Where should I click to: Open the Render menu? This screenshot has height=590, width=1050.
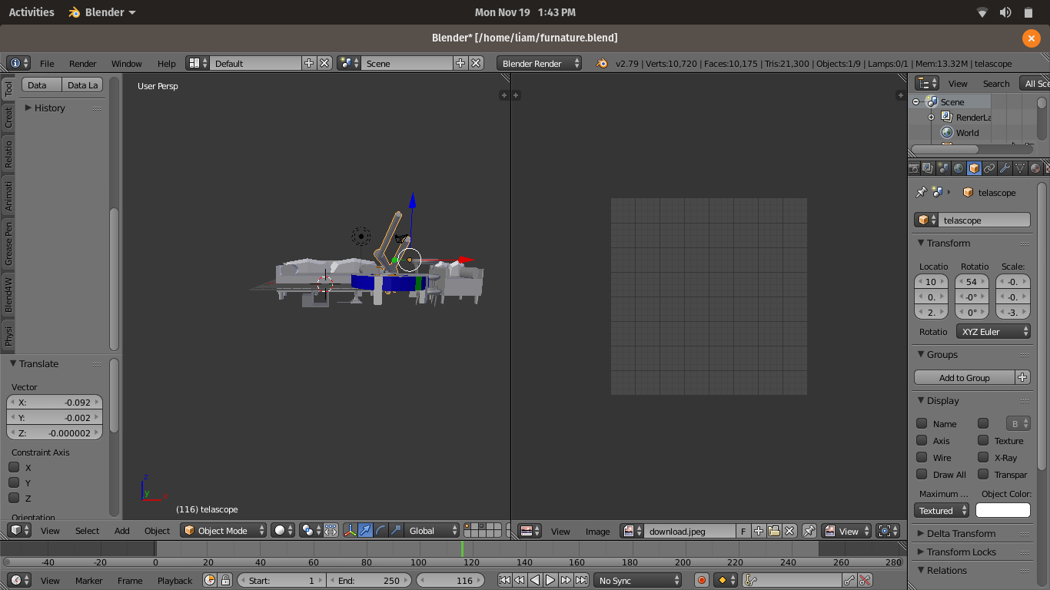click(x=82, y=64)
